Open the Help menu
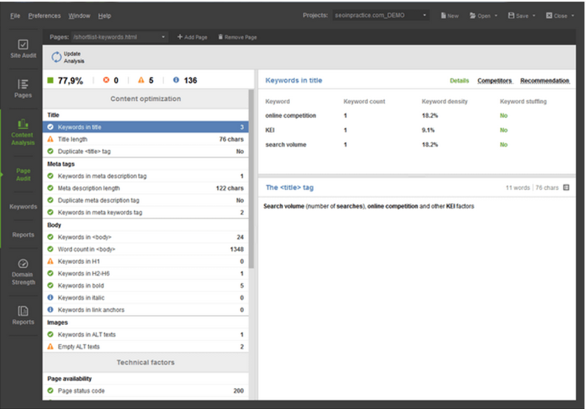 [104, 15]
